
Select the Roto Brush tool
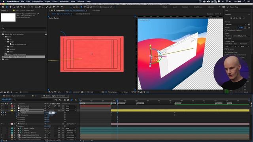[x=58, y=7]
